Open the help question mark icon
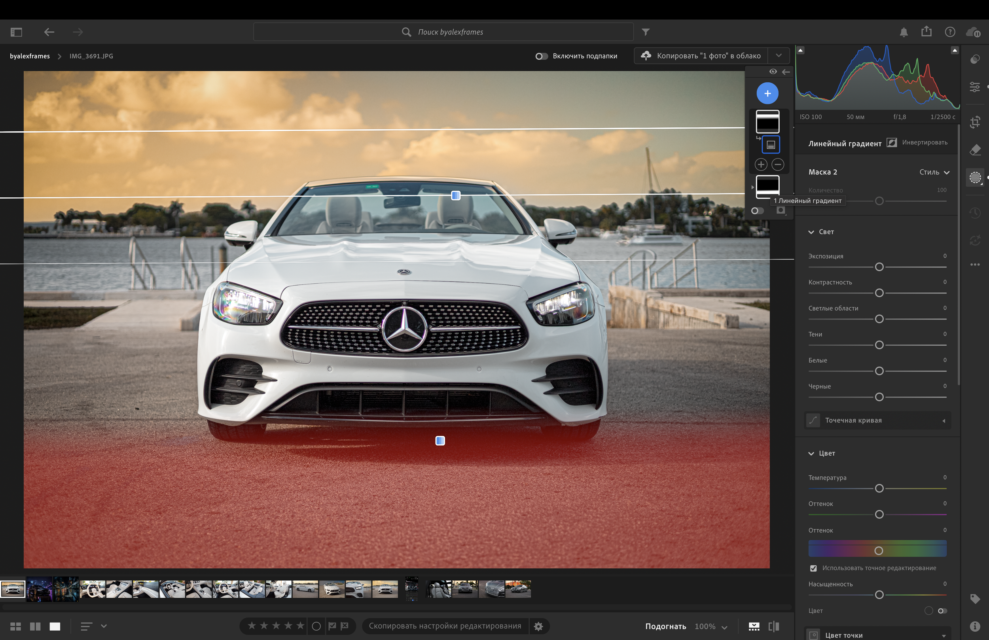 tap(949, 32)
